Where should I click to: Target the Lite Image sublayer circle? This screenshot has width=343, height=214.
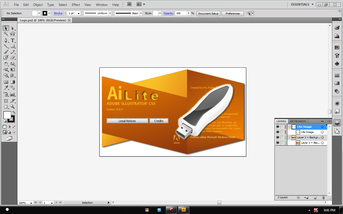(x=322, y=132)
